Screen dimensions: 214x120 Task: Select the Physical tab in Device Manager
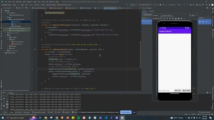pyautogui.click(x=151, y=11)
